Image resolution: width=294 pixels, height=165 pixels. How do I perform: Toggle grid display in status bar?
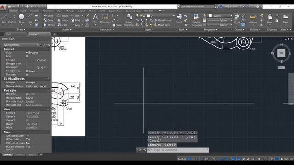point(189,159)
